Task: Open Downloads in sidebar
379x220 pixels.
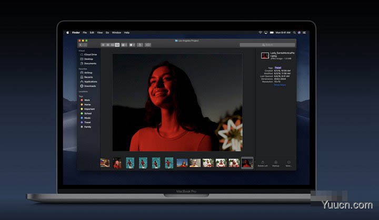Action: click(x=88, y=86)
